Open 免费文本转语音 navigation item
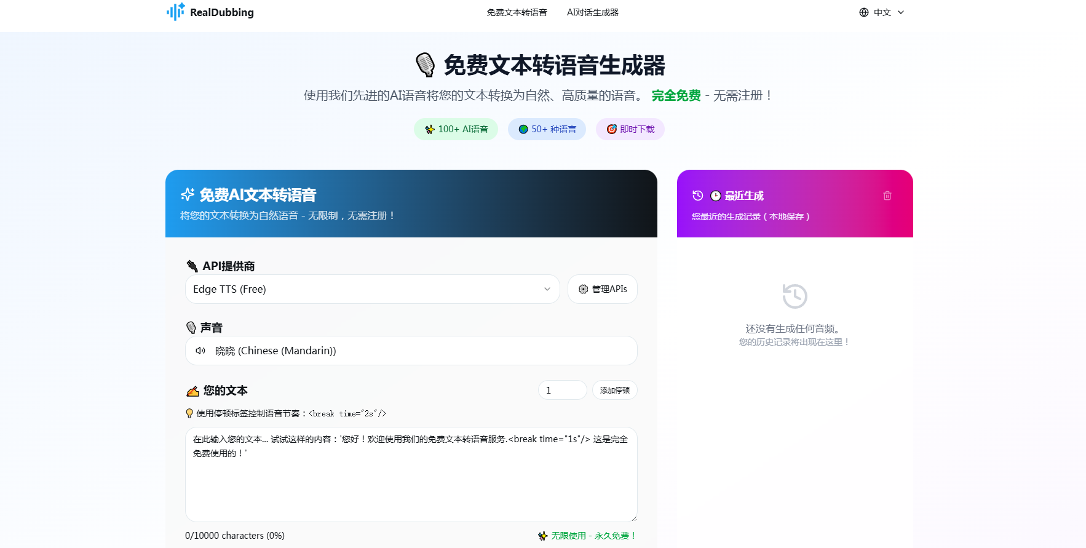The height and width of the screenshot is (548, 1086). [517, 12]
